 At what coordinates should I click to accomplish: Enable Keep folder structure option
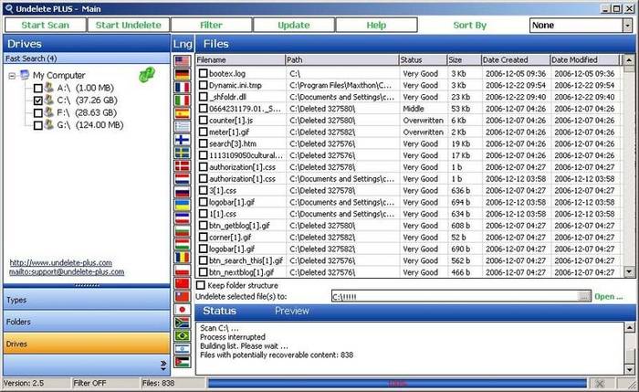coord(203,284)
